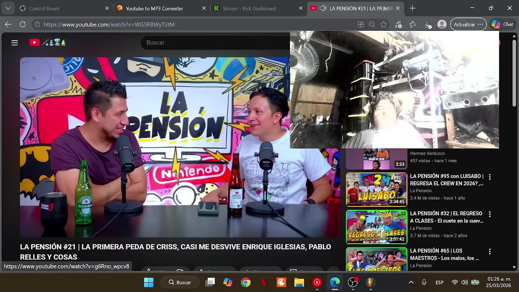519x292 pixels.
Task: Open the Hermes Verduzco channel name
Action: pos(427,153)
